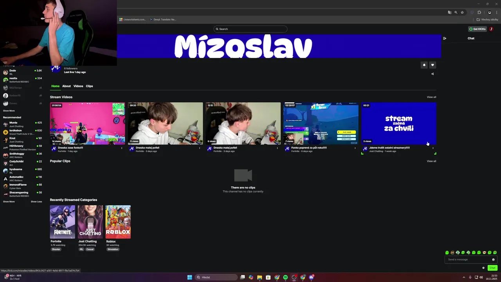Click the Get KICKs button
Screen dimensions: 501x282
tap(478, 29)
